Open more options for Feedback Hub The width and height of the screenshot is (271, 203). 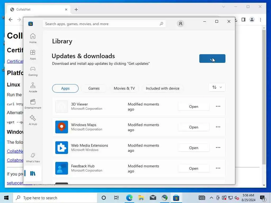[x=218, y=168]
